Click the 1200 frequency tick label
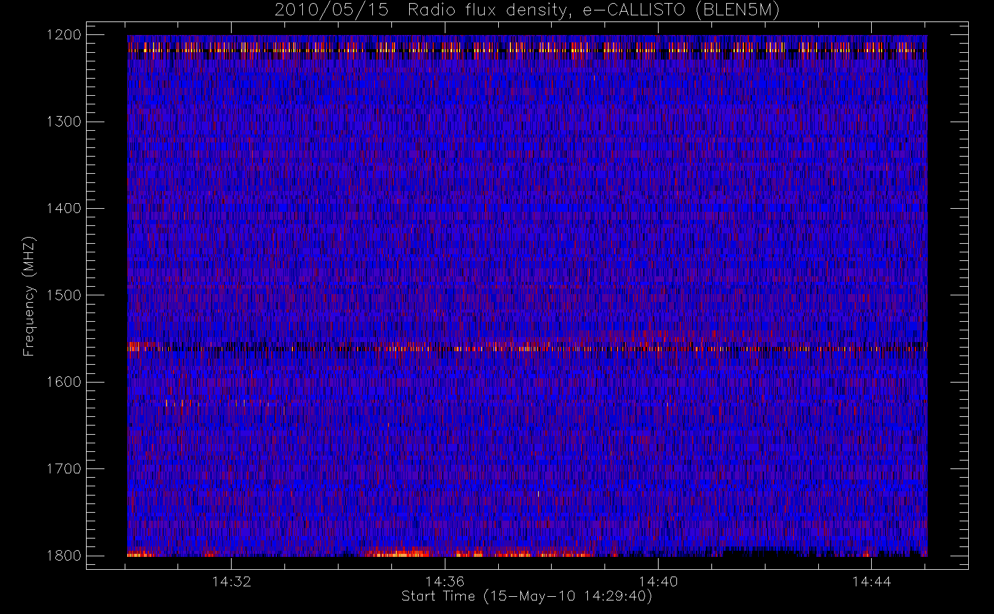Viewport: 994px width, 614px height. pos(64,35)
